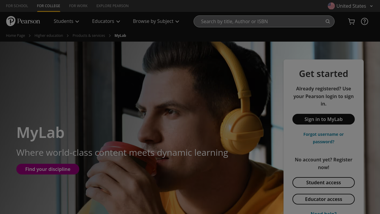Switch to the For School tab
The width and height of the screenshot is (380, 214).
(17, 6)
